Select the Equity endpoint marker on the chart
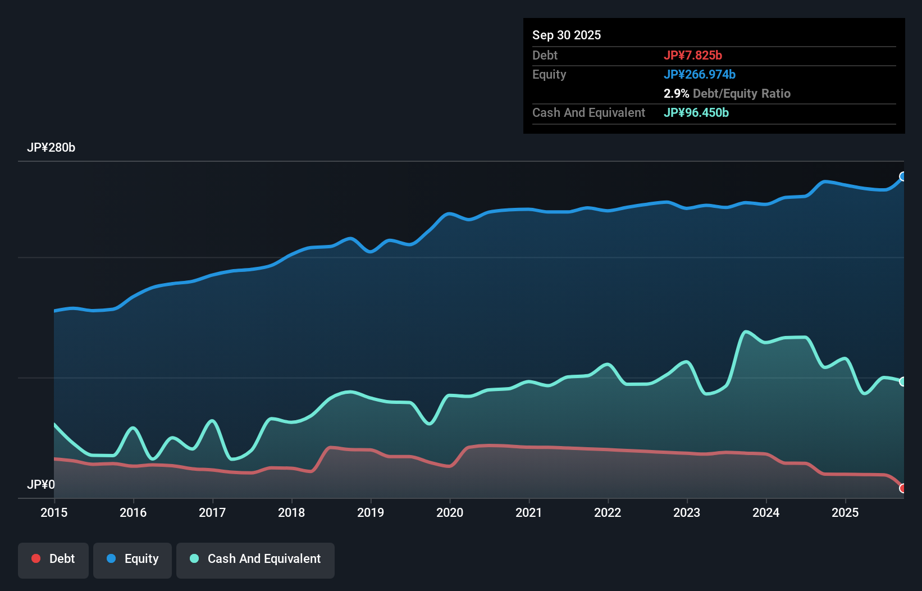Screen dimensions: 922x591 point(902,177)
